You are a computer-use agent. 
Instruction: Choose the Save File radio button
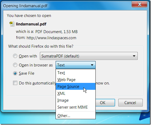coord(15,73)
